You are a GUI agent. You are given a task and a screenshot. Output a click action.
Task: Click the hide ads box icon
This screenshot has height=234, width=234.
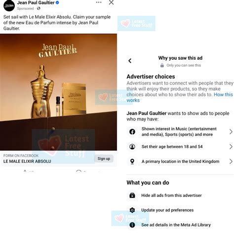[132, 195]
